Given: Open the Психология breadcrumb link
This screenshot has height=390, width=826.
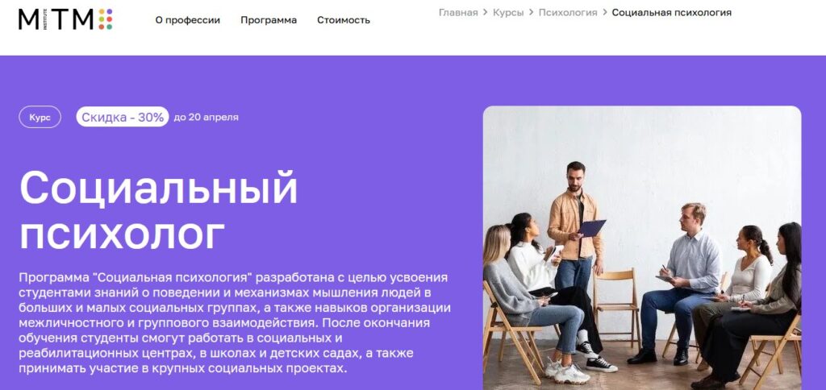Looking at the screenshot, I should click(568, 13).
